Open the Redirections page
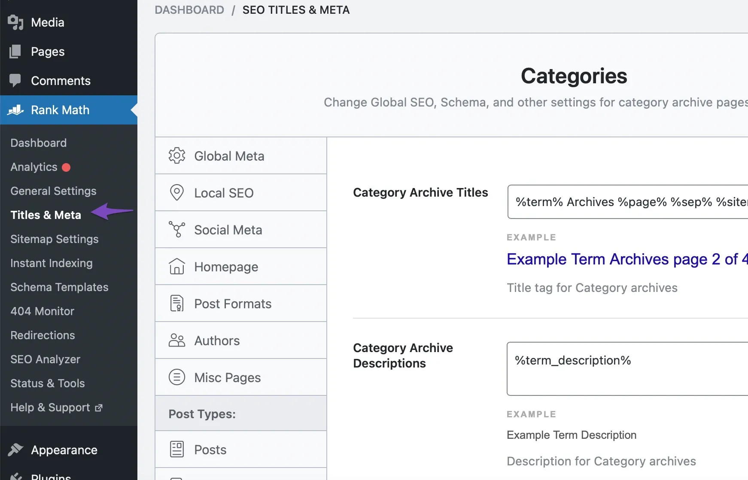Viewport: 748px width, 480px height. click(43, 335)
